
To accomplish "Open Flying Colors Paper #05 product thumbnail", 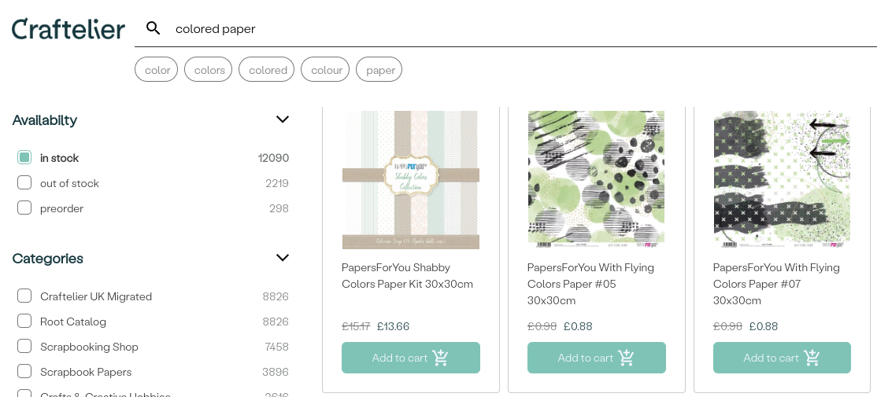I will coord(596,179).
